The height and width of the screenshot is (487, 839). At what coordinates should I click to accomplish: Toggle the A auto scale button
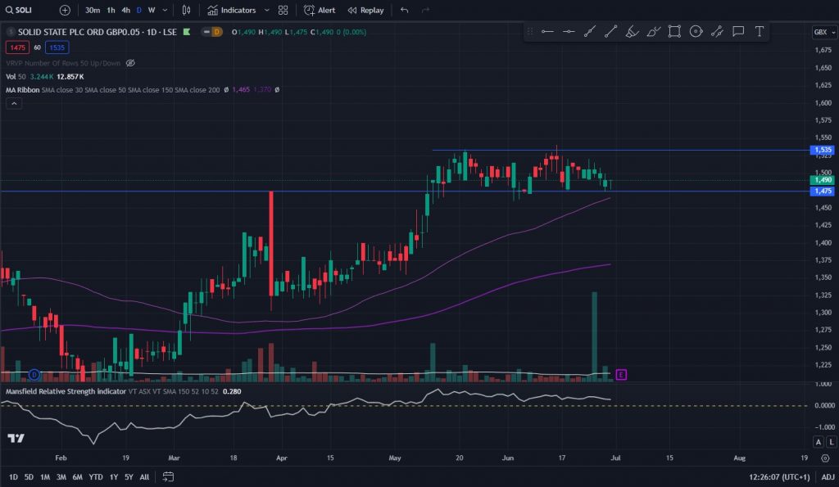[819, 441]
